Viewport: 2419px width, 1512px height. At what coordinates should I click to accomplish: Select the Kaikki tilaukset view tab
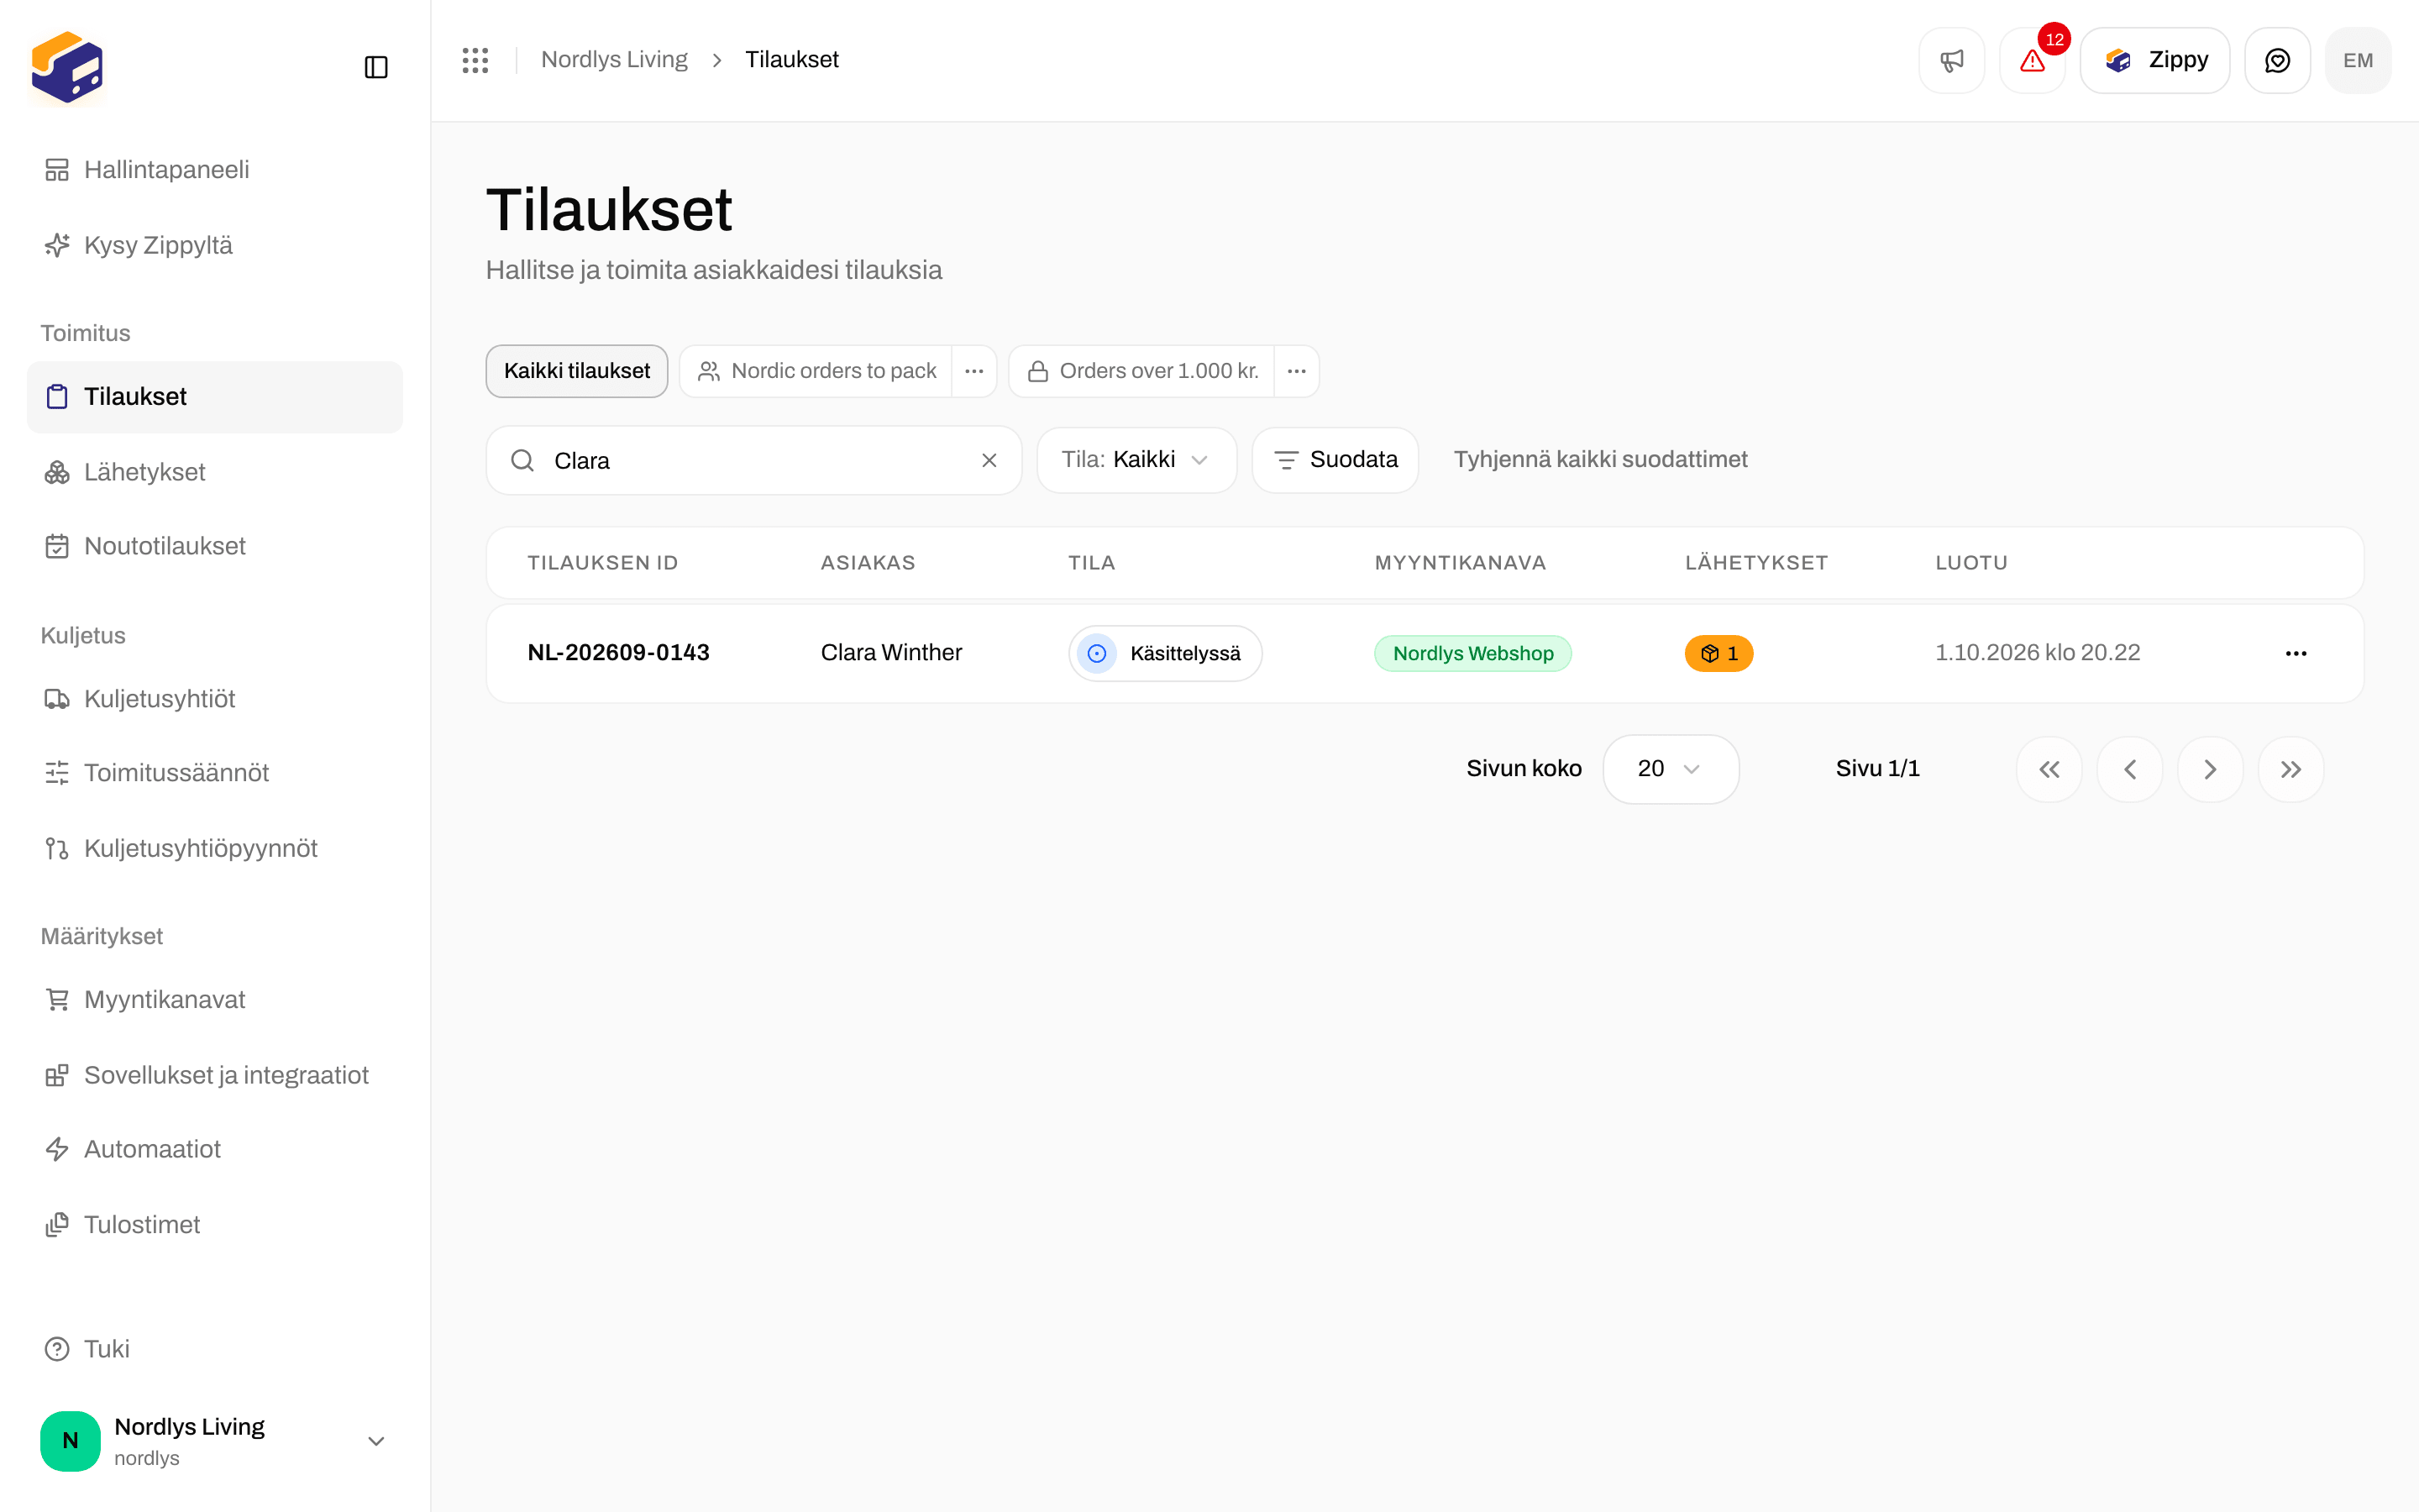tap(577, 371)
